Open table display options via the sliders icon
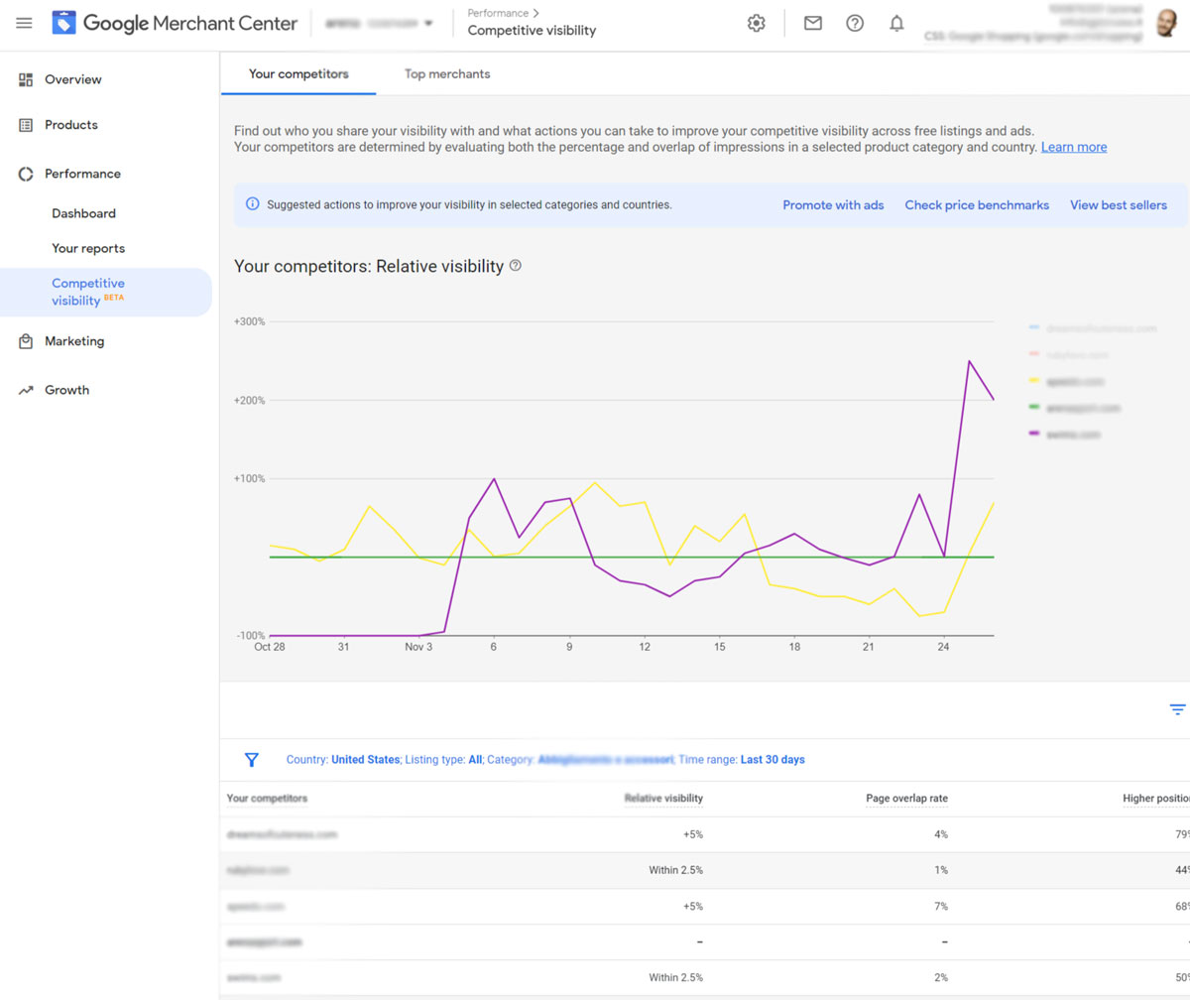1190x1000 pixels. (1176, 709)
